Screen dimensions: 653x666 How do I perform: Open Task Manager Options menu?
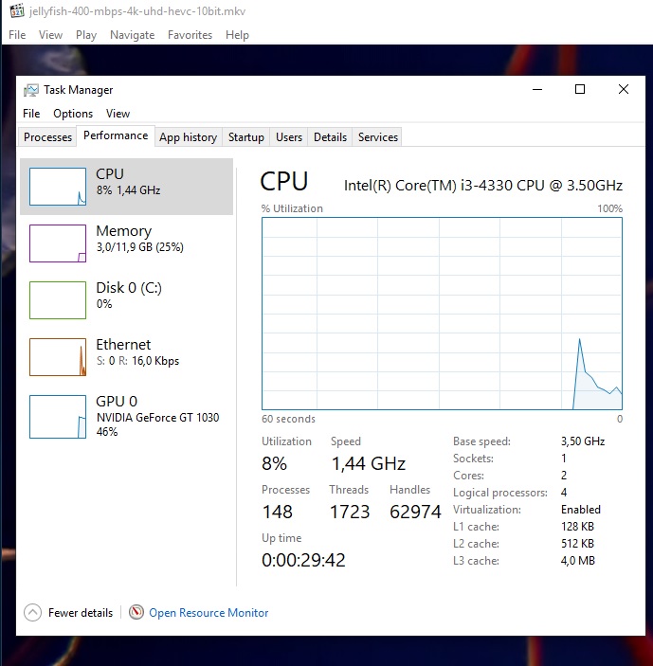pyautogui.click(x=73, y=114)
